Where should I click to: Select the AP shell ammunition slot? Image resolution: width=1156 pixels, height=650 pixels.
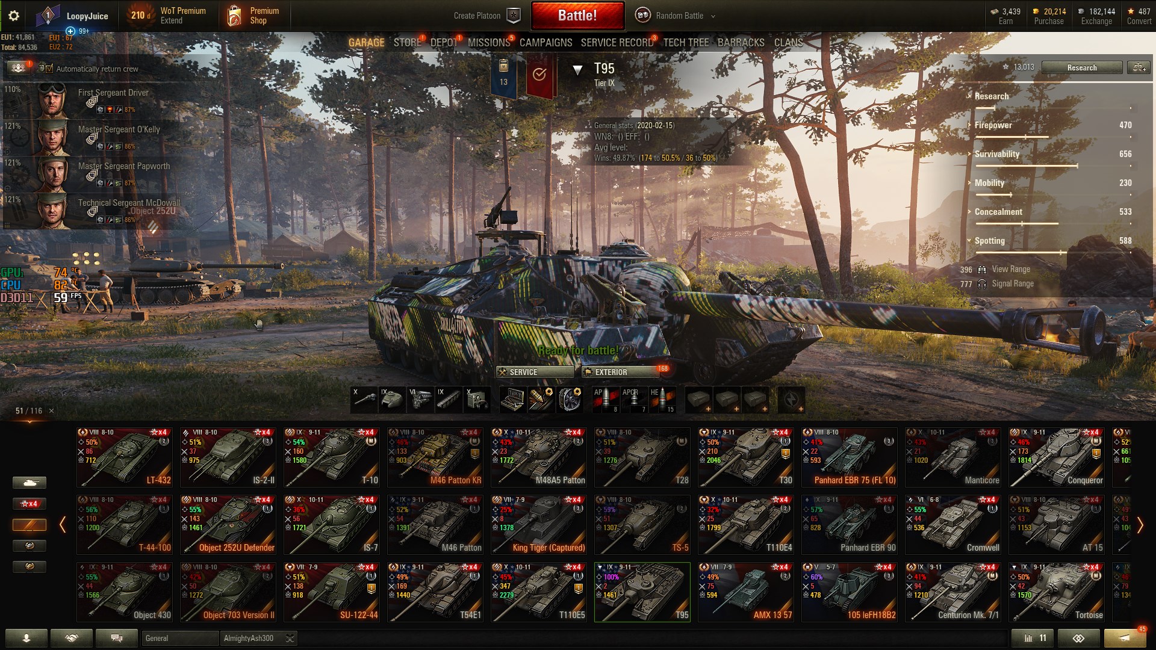[606, 400]
